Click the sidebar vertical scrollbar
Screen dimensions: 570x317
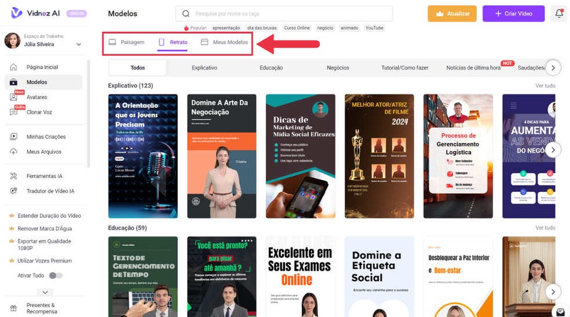click(x=88, y=115)
